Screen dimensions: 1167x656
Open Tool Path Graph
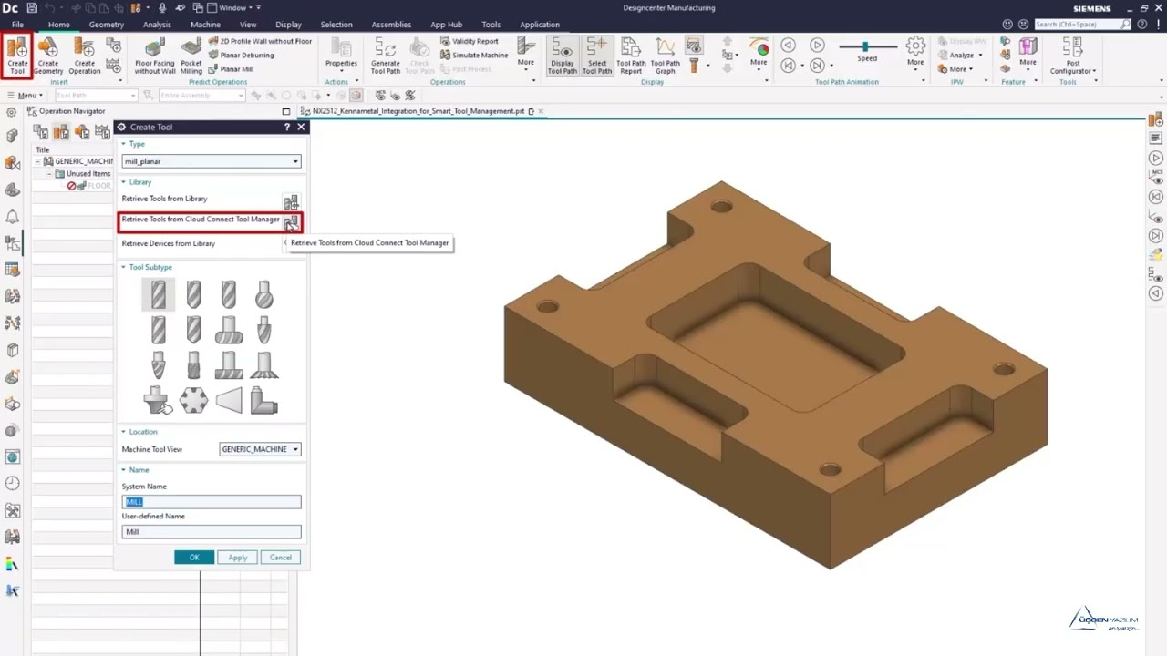point(666,55)
